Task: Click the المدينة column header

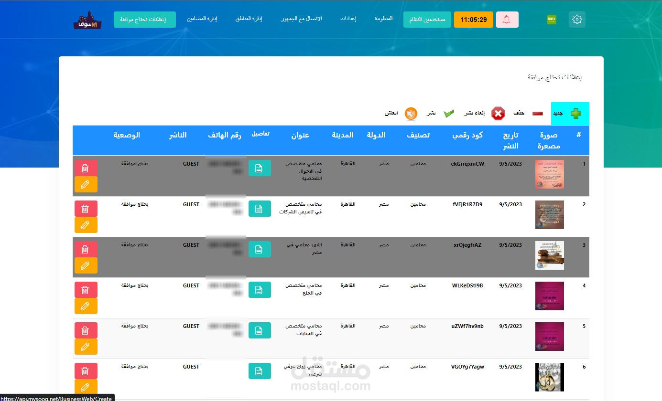Action: 343,135
